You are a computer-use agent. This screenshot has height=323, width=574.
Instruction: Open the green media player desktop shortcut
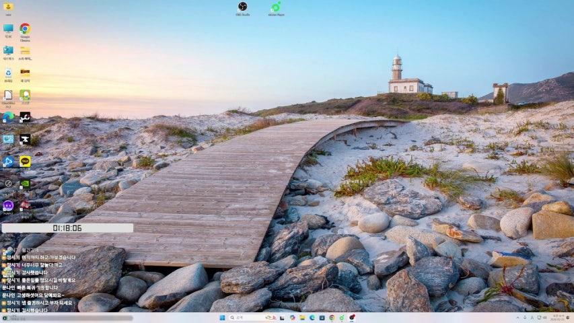pyautogui.click(x=275, y=7)
